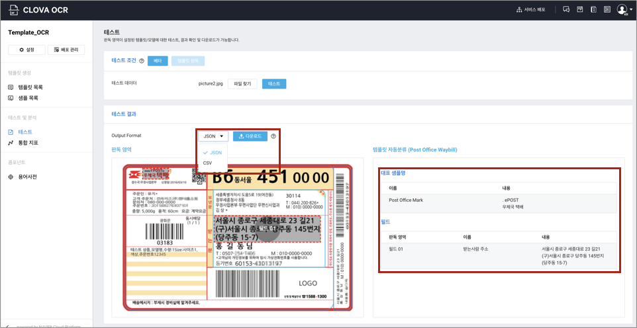Open the chat bubbles icon in header

pos(566,10)
